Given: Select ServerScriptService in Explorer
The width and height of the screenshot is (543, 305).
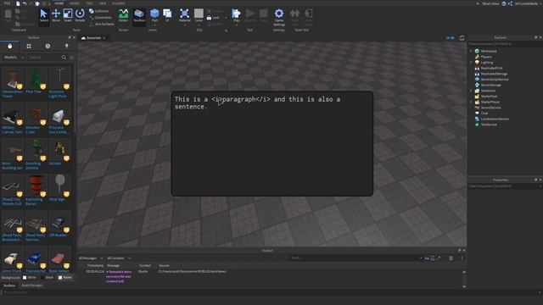Looking at the screenshot, I should click(x=495, y=80).
